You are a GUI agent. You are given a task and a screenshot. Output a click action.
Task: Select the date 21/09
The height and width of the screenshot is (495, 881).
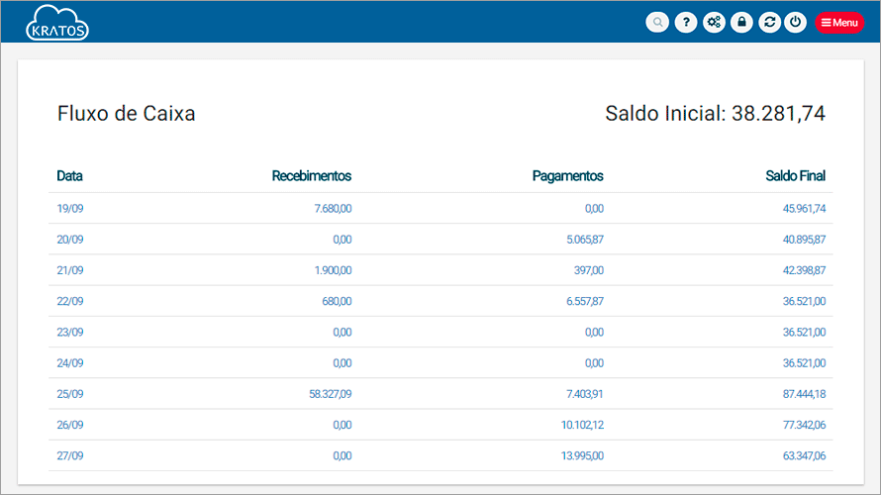coord(70,270)
